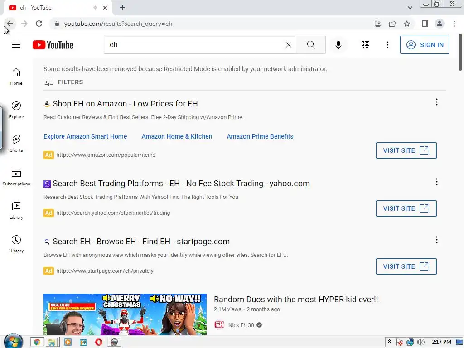Visit site for Yahoo ad

click(406, 208)
